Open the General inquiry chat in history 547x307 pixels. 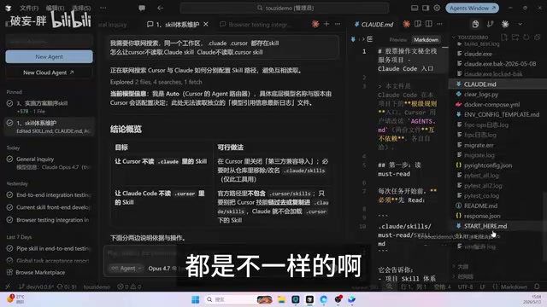coord(49,163)
